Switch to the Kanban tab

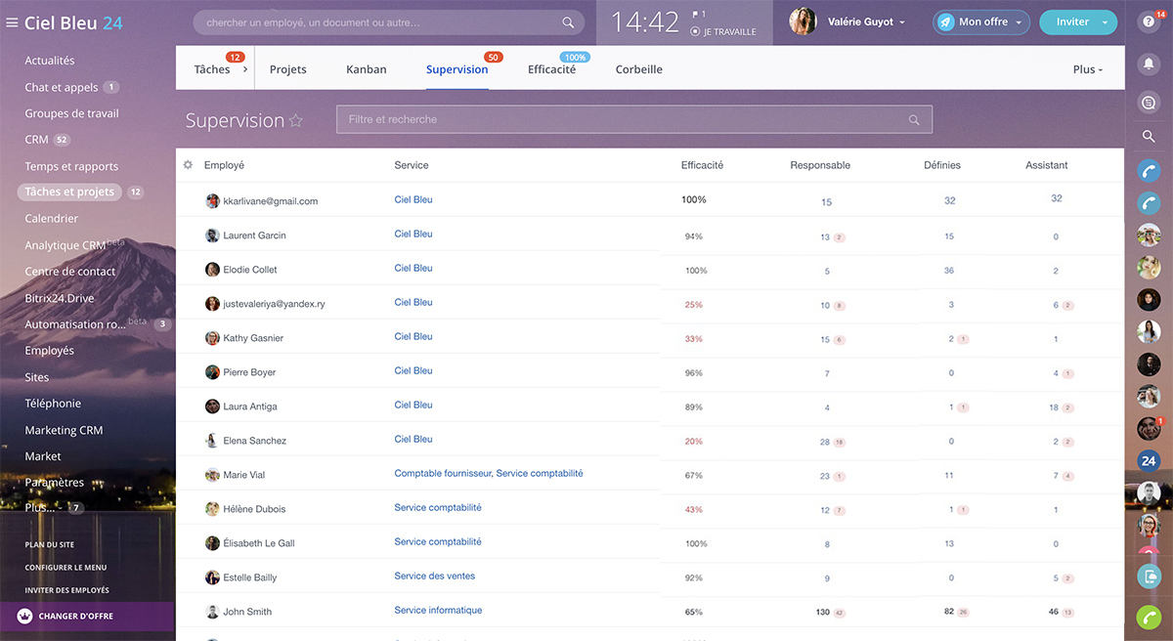[x=366, y=69]
